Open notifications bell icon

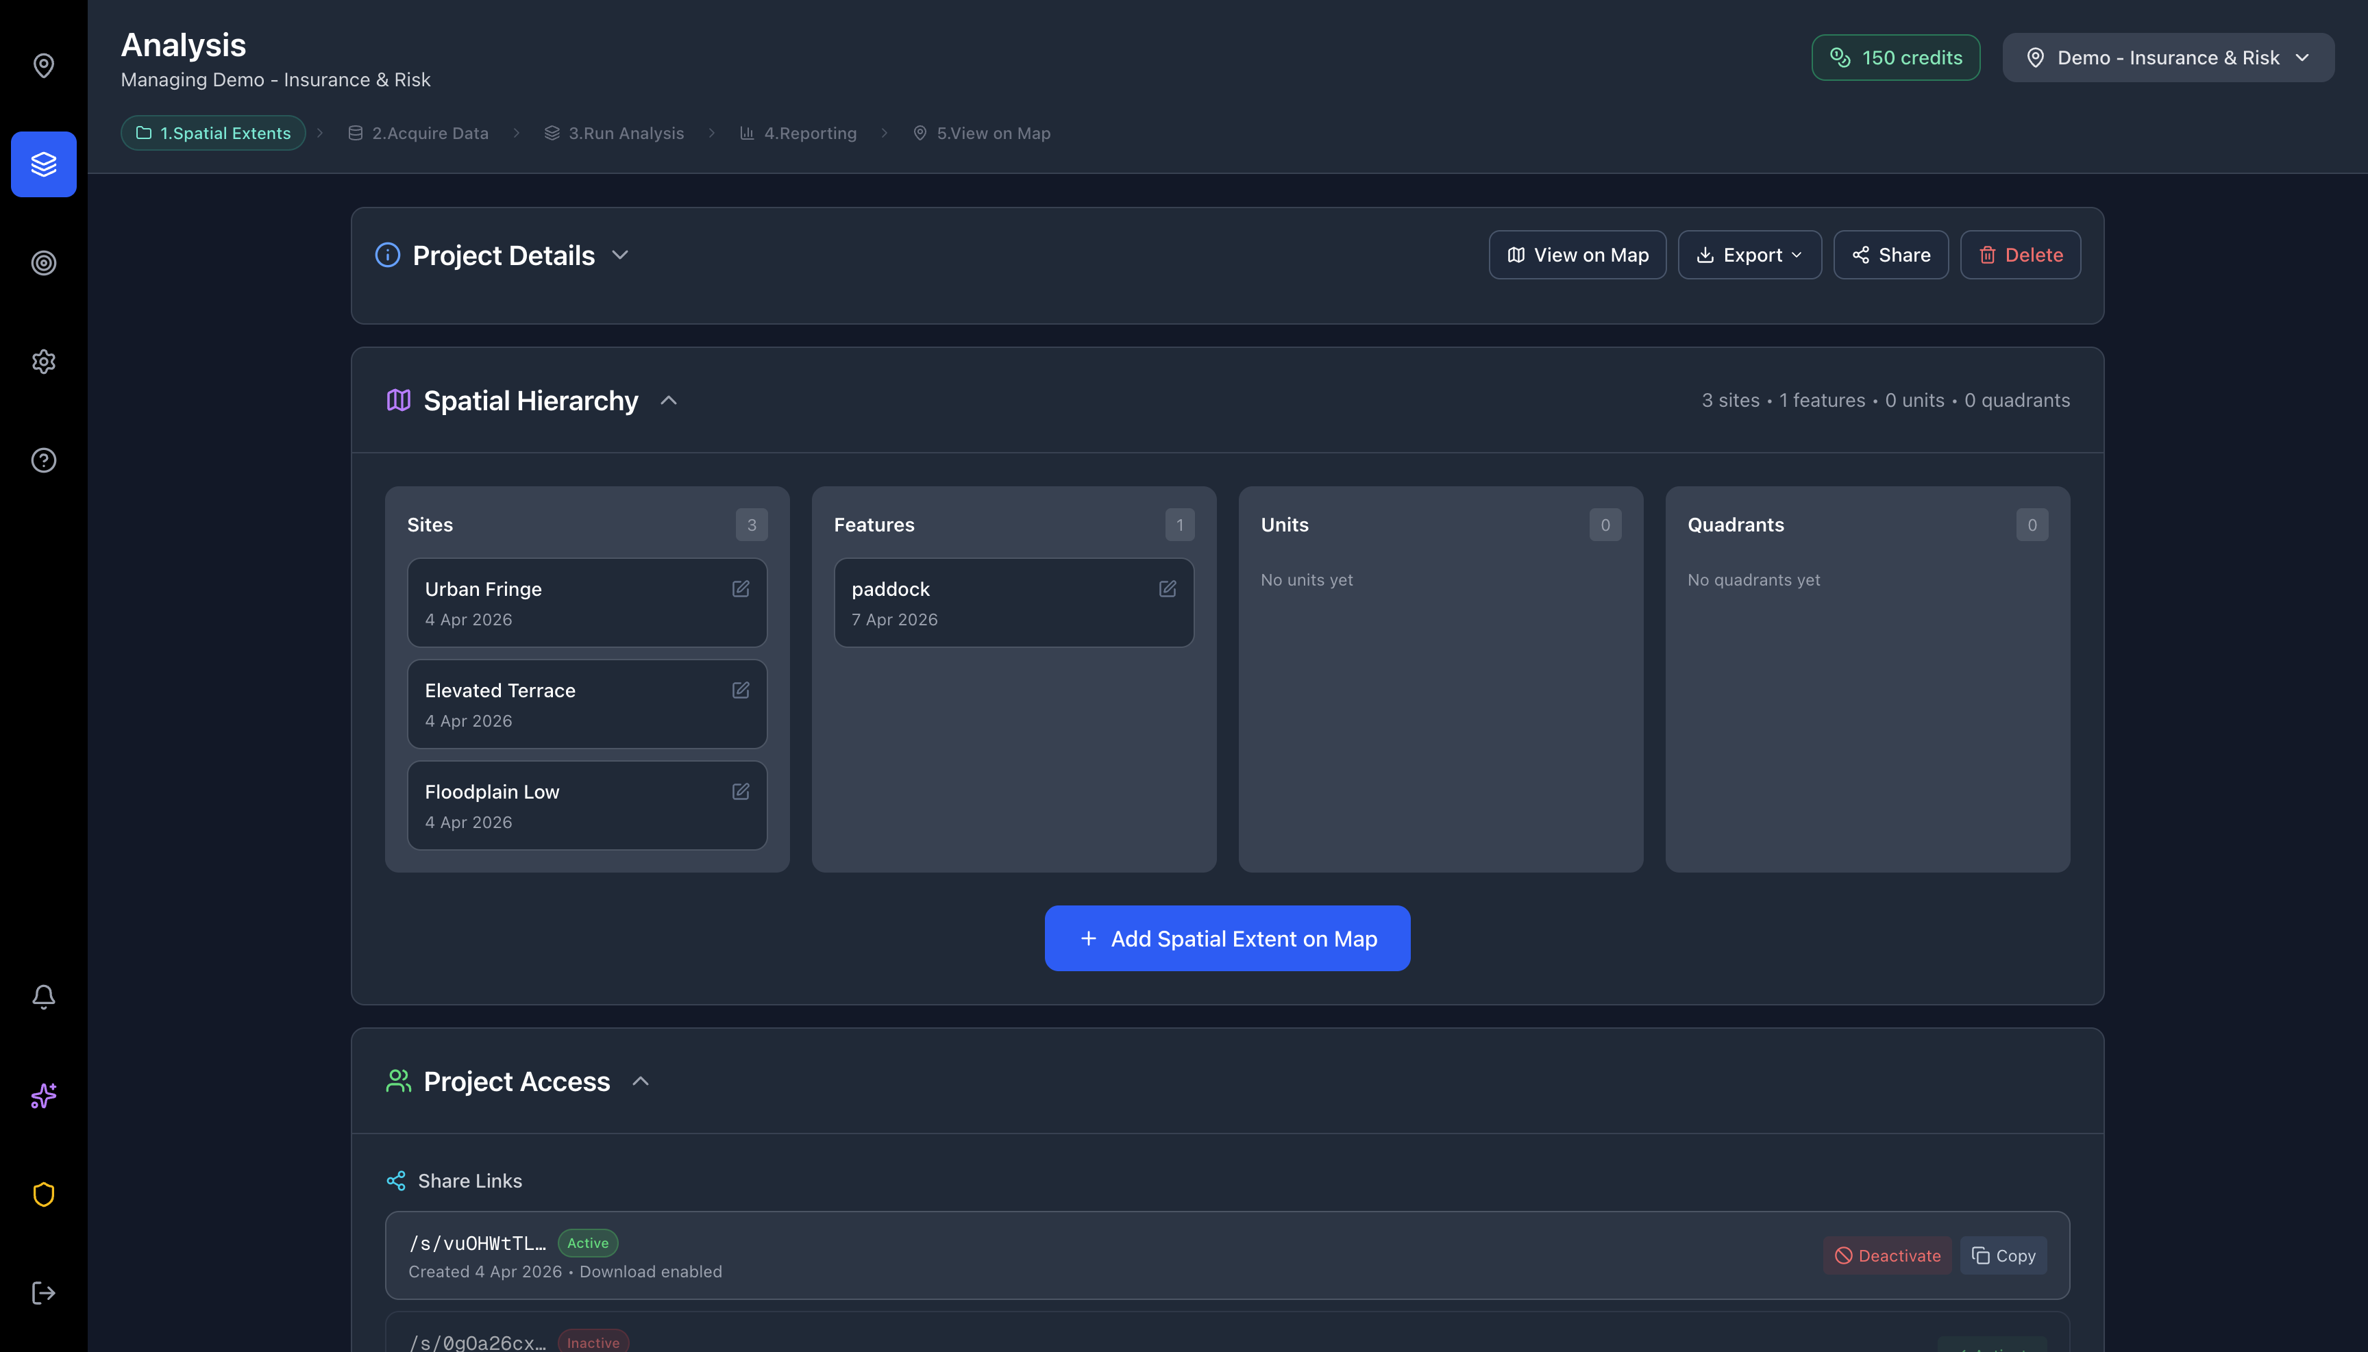point(44,997)
